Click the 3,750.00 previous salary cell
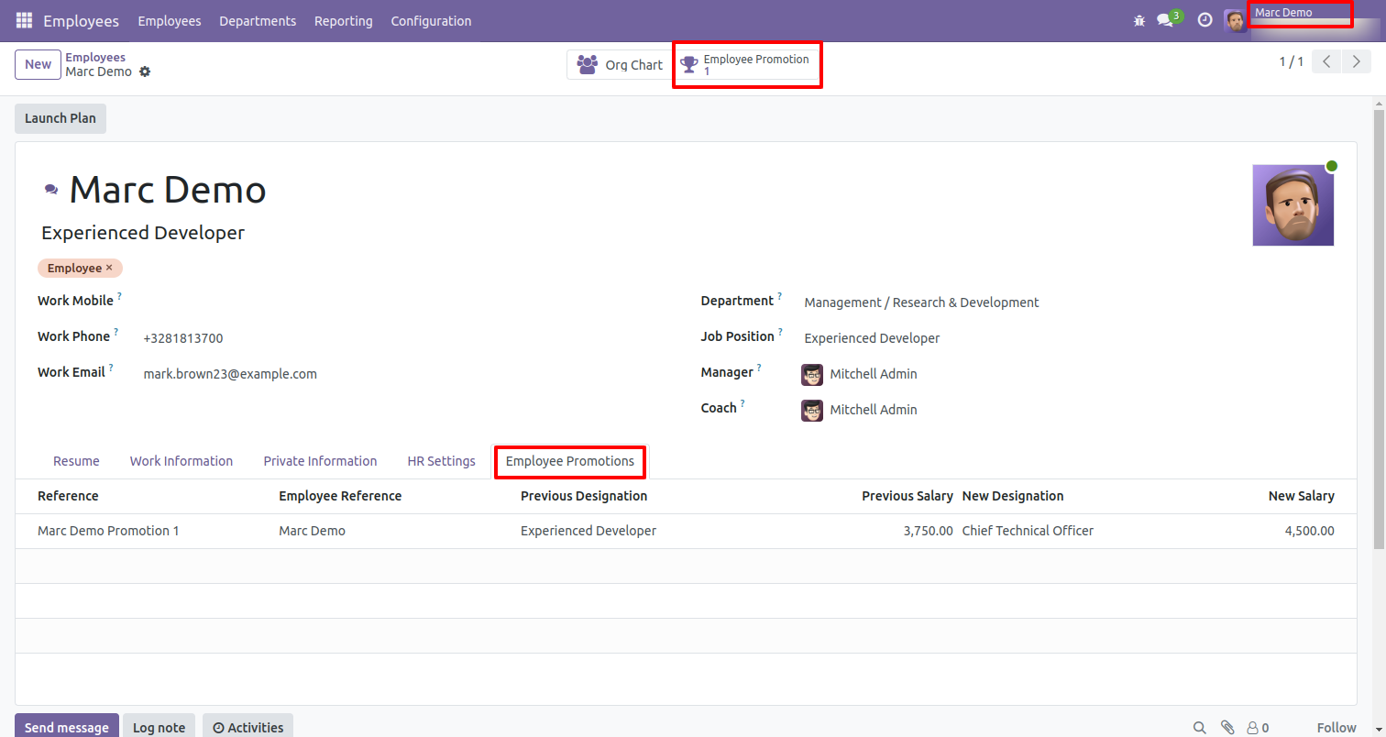This screenshot has width=1386, height=737. pos(929,531)
